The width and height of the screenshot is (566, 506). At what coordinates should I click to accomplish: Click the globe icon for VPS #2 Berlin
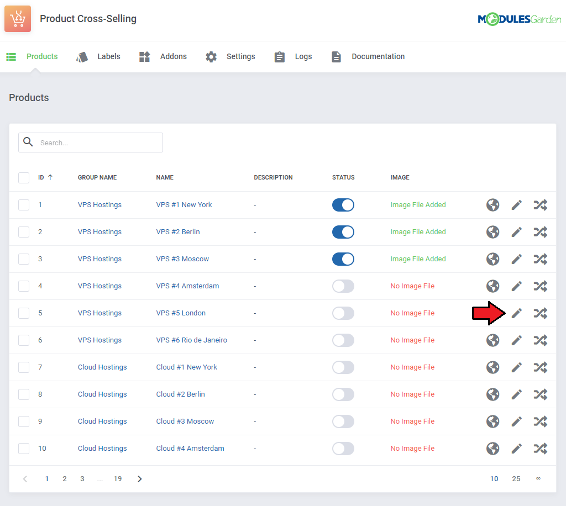tap(492, 232)
